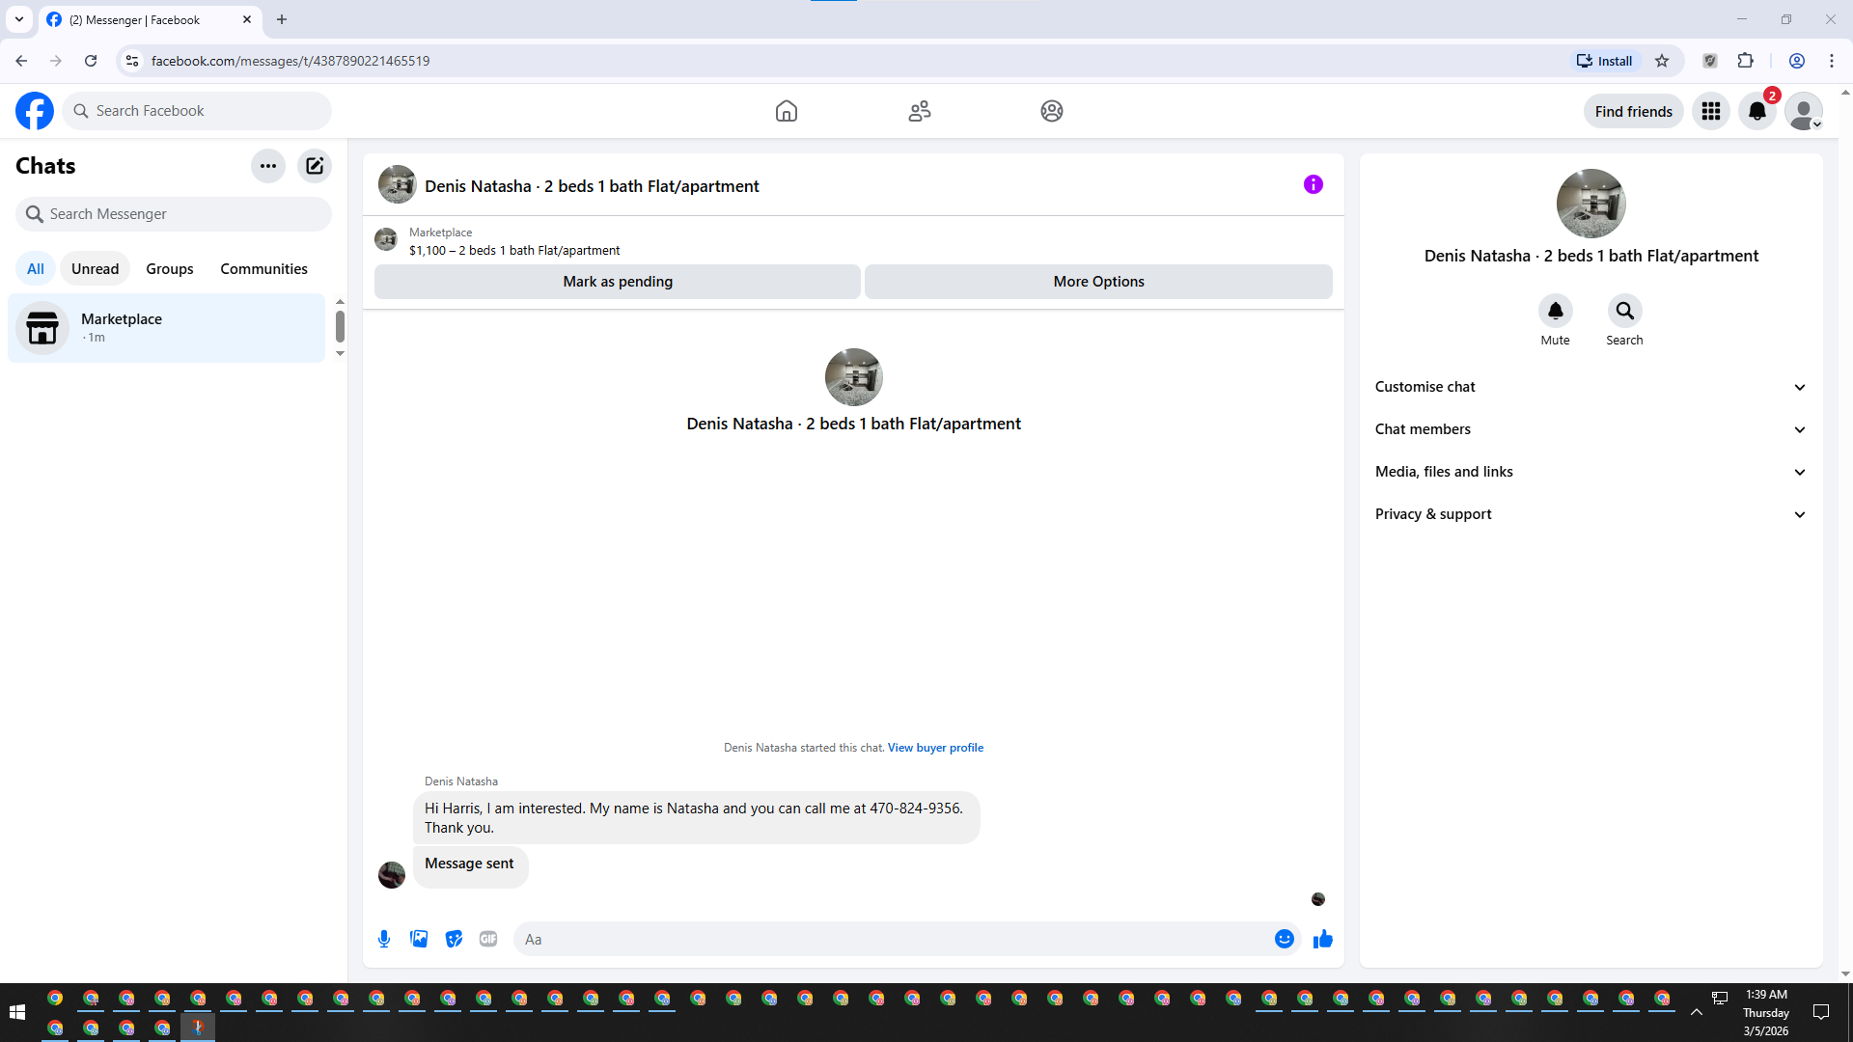Bookmark this page with the star

coord(1662,61)
